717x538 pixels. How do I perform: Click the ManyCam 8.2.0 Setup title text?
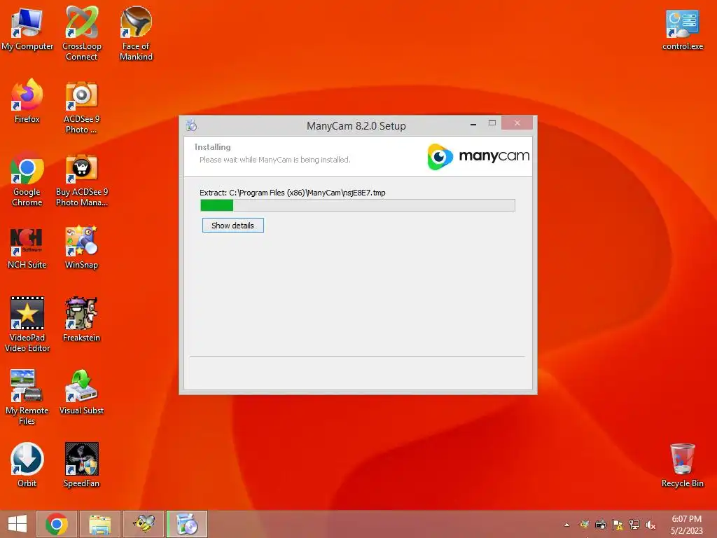pyautogui.click(x=356, y=126)
